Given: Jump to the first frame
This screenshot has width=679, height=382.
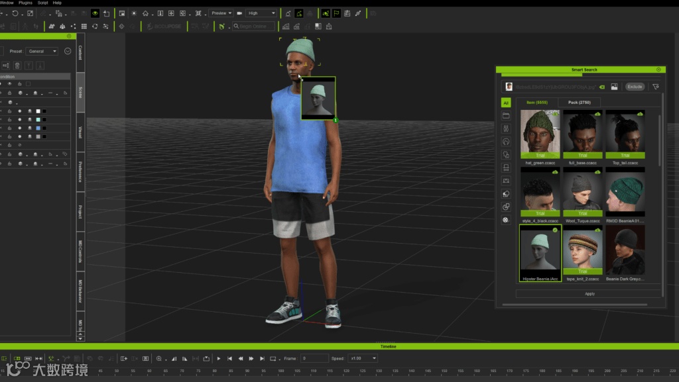Looking at the screenshot, I should 229,359.
